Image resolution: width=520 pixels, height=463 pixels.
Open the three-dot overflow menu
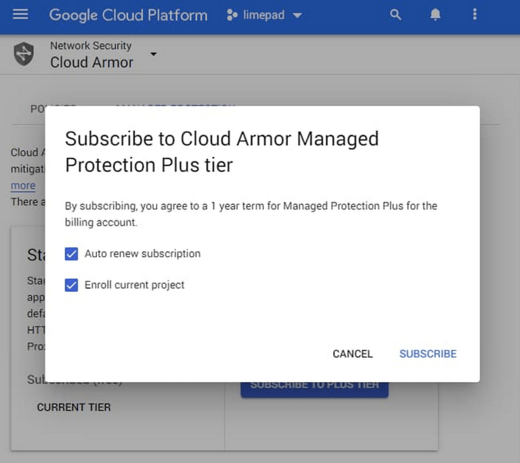pos(475,15)
